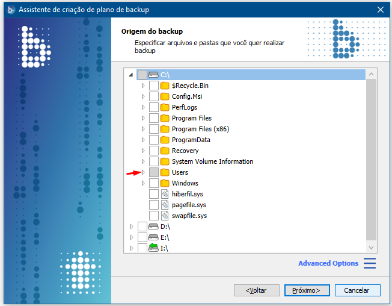The width and height of the screenshot is (392, 306).
Task: Expand the Program Files (x86) folder
Action: (143, 129)
